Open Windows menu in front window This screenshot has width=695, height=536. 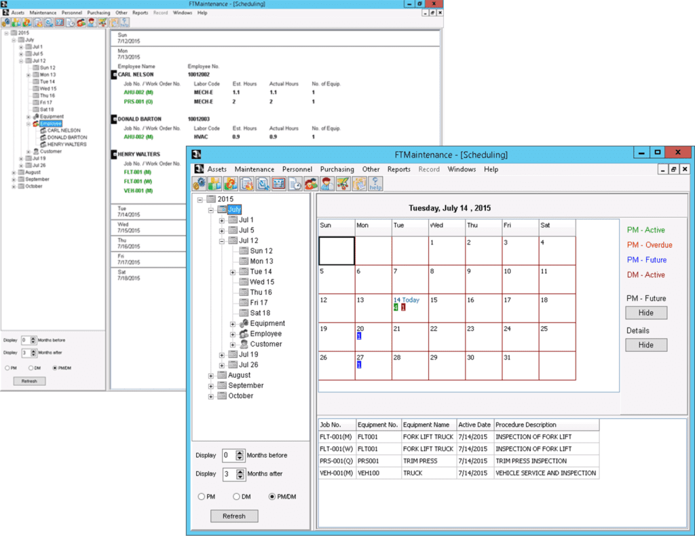[x=462, y=169]
